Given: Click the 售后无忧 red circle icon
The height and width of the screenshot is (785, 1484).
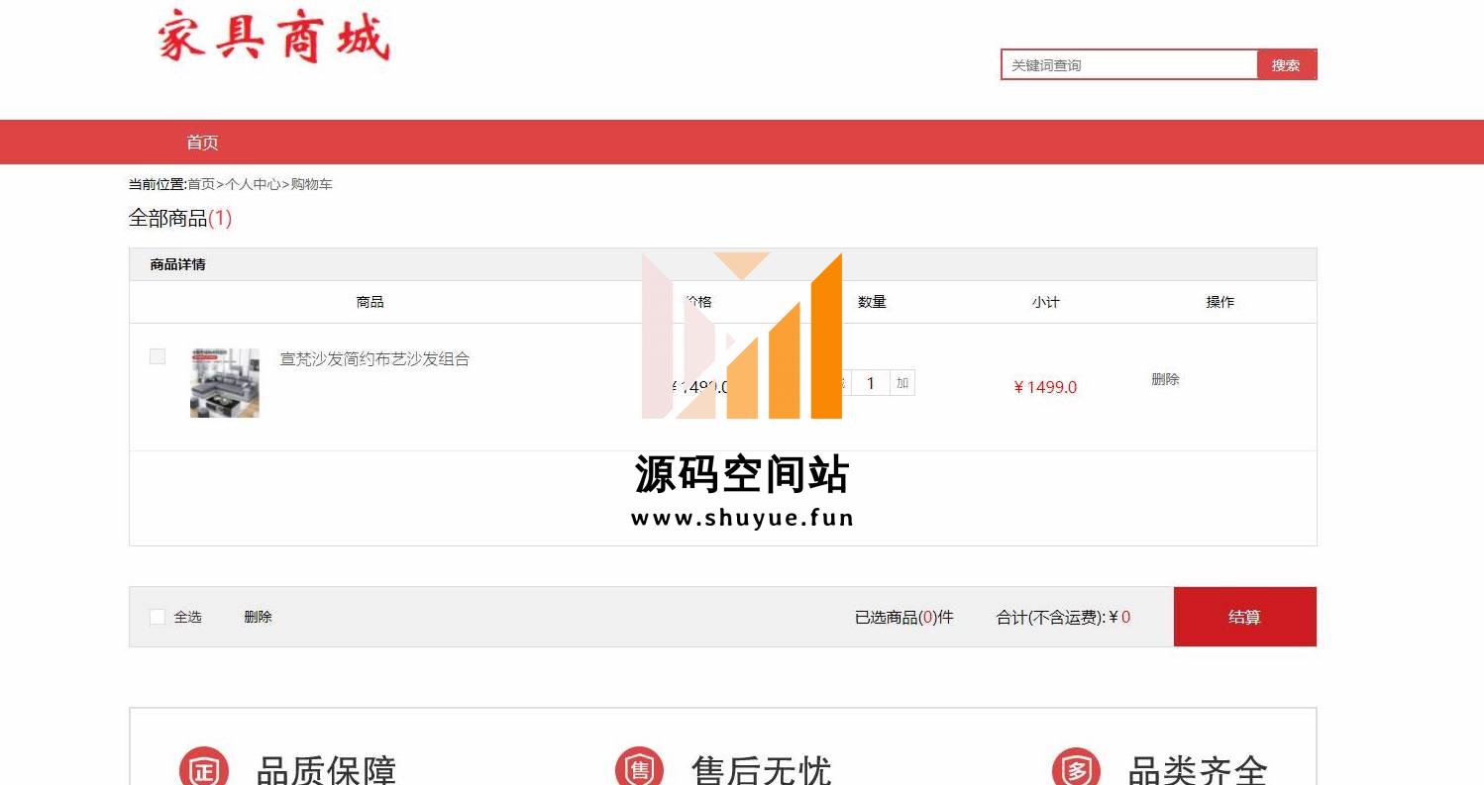Looking at the screenshot, I should click(640, 769).
